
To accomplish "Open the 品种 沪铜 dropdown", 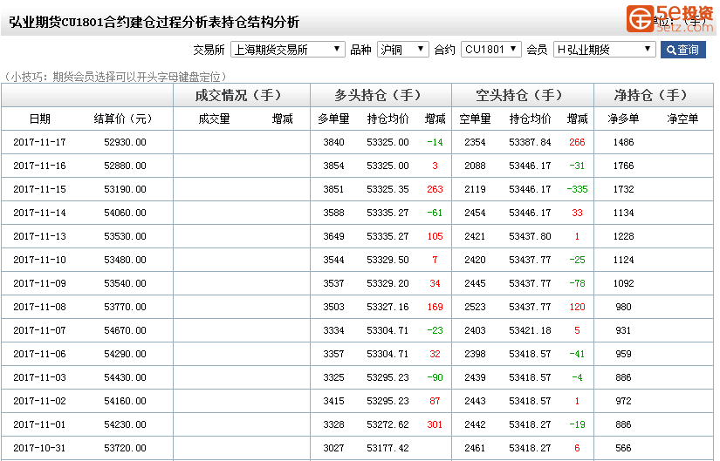I will [402, 50].
